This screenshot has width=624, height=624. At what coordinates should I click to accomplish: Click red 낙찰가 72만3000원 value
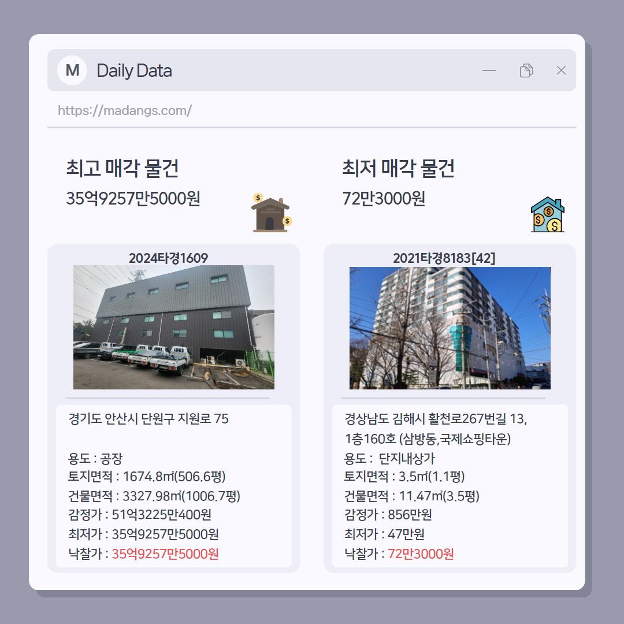pos(421,554)
